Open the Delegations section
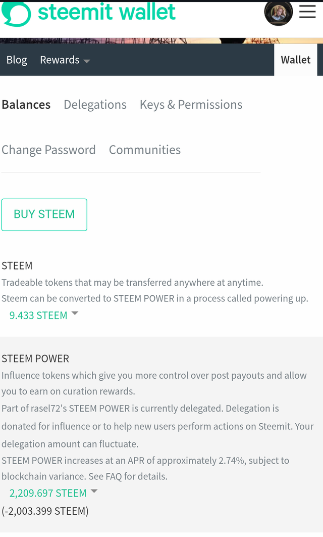The image size is (323, 537). pos(95,105)
